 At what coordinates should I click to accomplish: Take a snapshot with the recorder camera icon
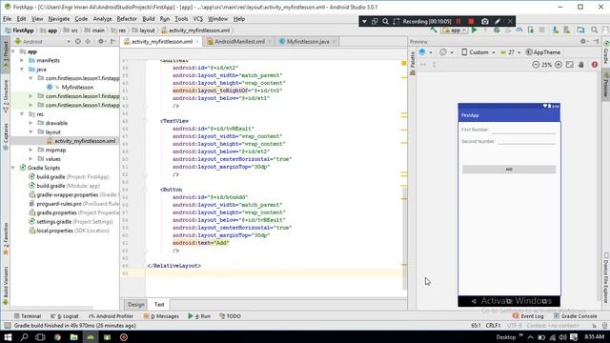click(485, 21)
